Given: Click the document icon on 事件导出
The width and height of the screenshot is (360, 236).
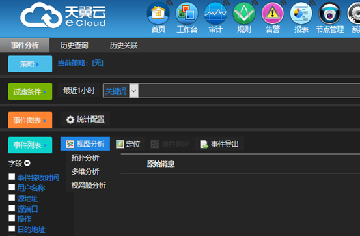Looking at the screenshot, I should tap(204, 145).
